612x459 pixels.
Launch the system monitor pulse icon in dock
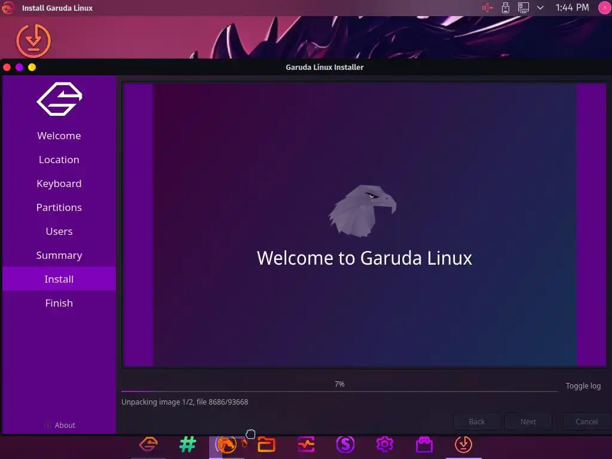click(x=306, y=444)
